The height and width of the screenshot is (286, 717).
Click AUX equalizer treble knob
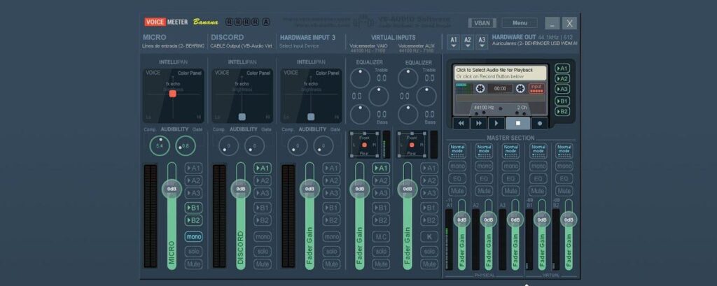[x=408, y=78]
